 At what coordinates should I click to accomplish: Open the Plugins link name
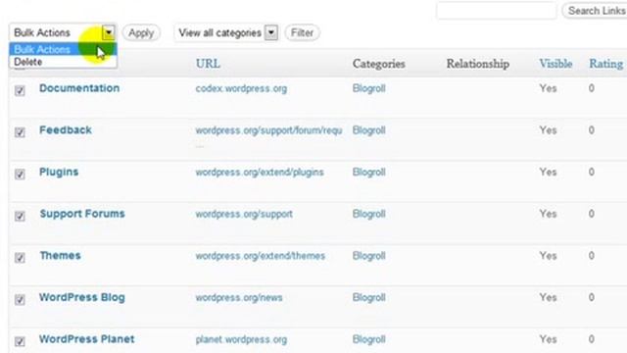pos(59,173)
